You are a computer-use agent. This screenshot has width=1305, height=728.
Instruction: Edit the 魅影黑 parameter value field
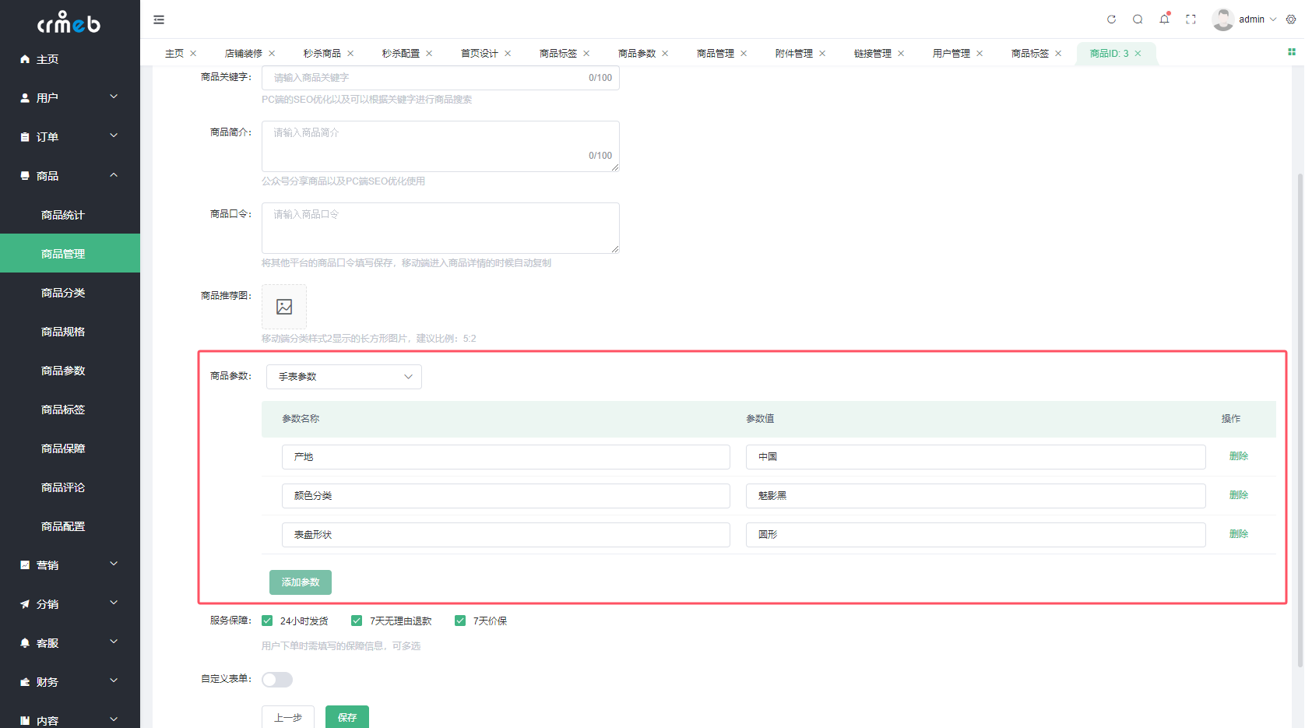tap(976, 496)
